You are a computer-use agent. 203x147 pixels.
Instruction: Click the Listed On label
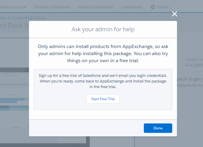[194, 60]
